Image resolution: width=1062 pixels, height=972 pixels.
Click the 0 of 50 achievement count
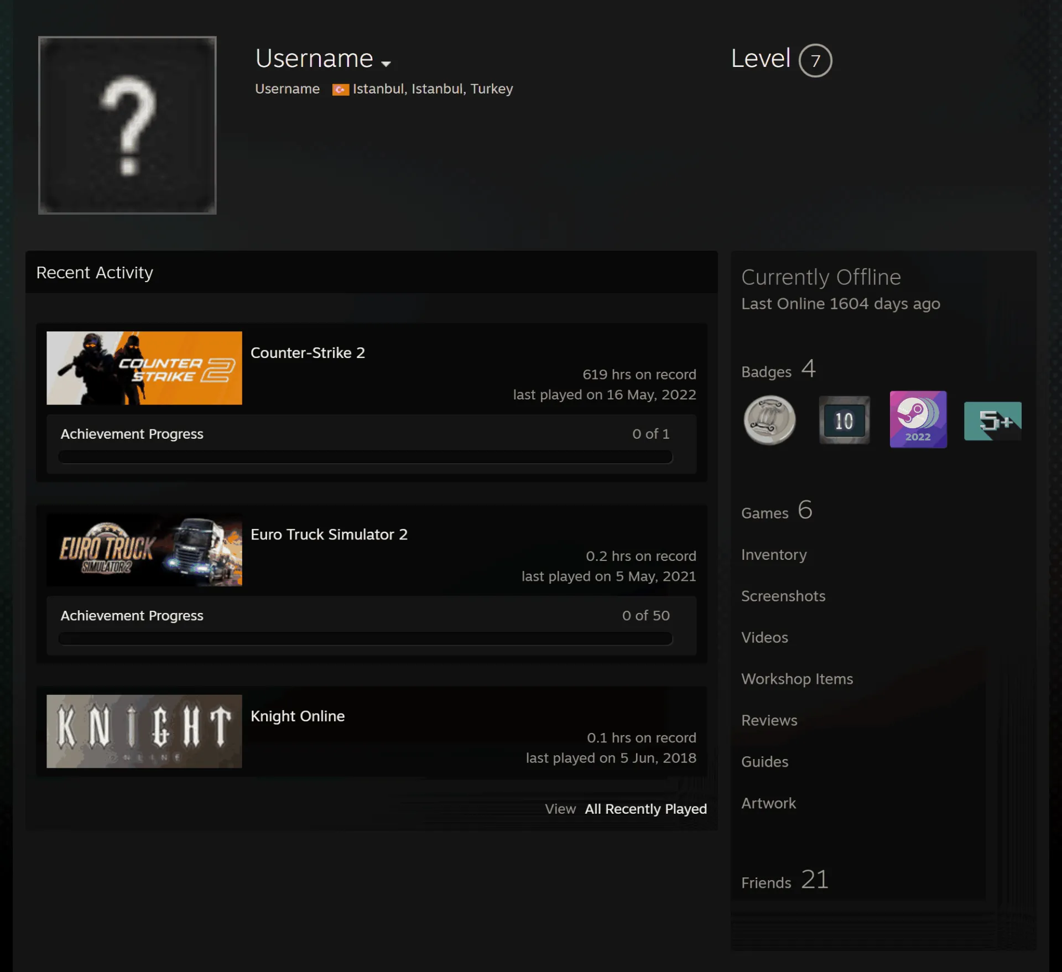click(x=645, y=616)
